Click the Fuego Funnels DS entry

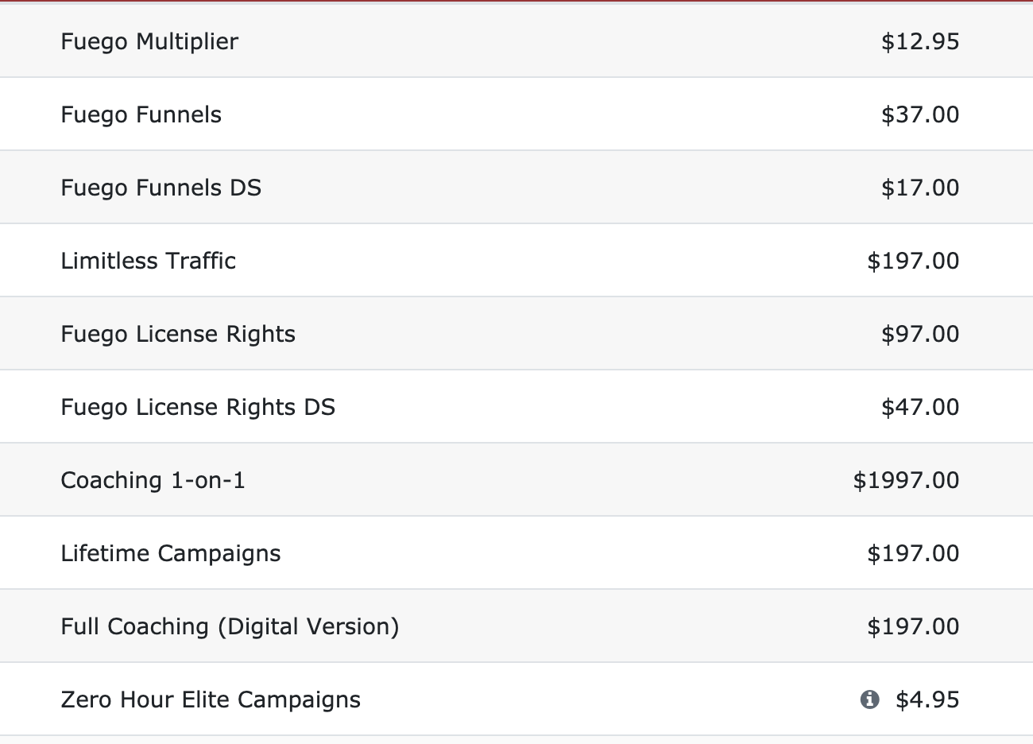161,188
